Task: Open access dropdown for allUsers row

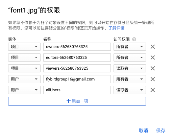Action: coord(130,90)
